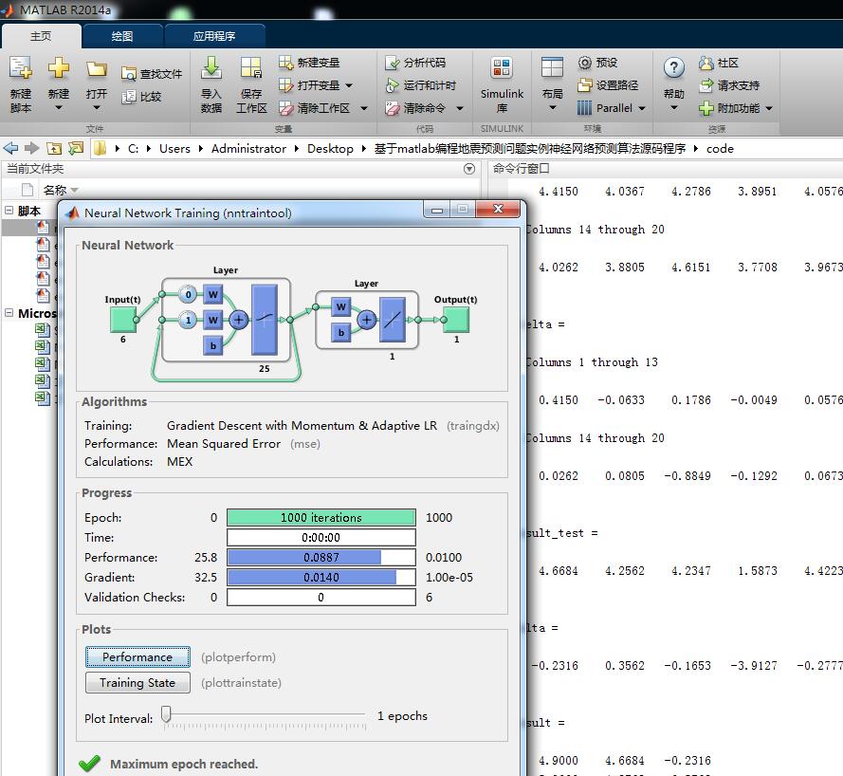This screenshot has height=776, width=843.
Task: Collapse the 脚本 group in file browser
Action: (x=9, y=211)
